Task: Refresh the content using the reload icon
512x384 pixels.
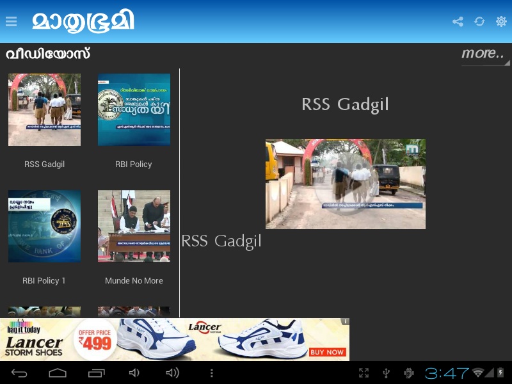Action: [x=479, y=22]
